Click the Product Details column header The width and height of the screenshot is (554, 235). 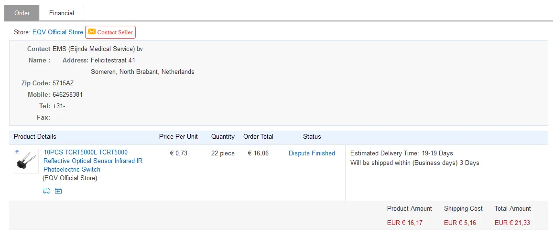pyautogui.click(x=35, y=136)
